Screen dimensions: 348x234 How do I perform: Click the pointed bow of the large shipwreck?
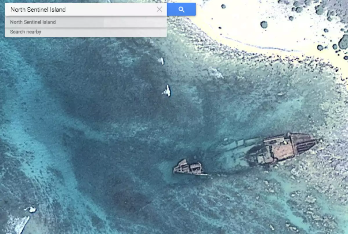(312, 142)
